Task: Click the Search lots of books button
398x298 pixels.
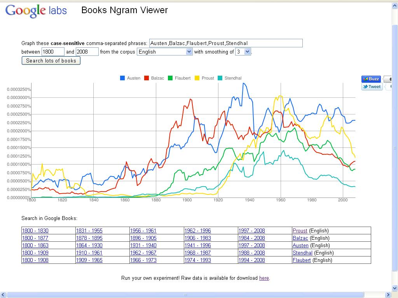Action: point(51,61)
